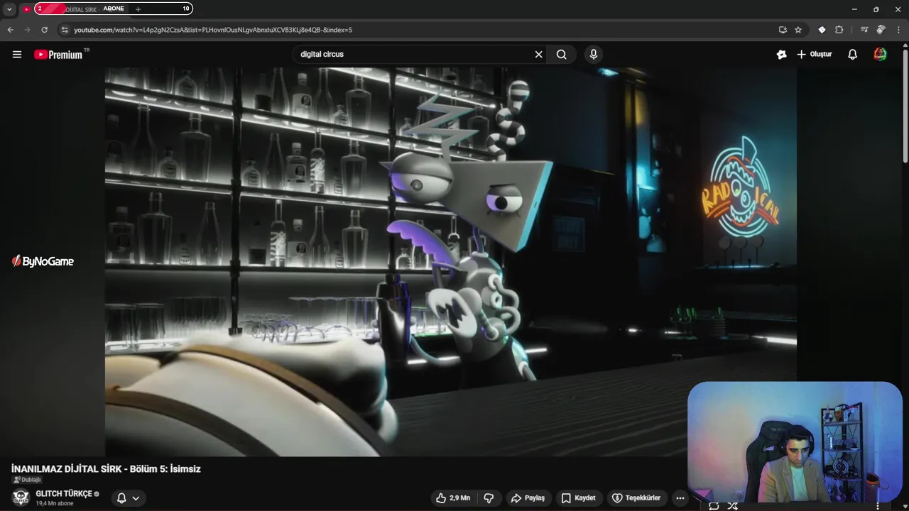Open the YouTube guide hamburger menu
909x511 pixels.
pos(17,55)
